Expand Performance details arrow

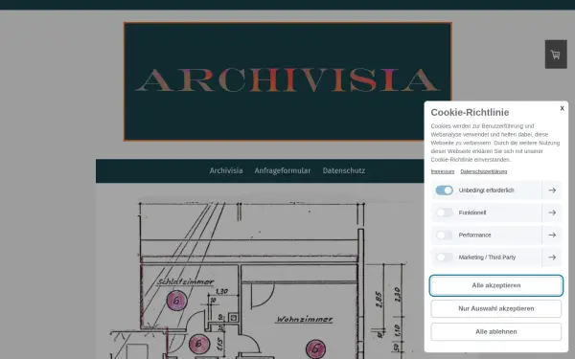pos(552,235)
